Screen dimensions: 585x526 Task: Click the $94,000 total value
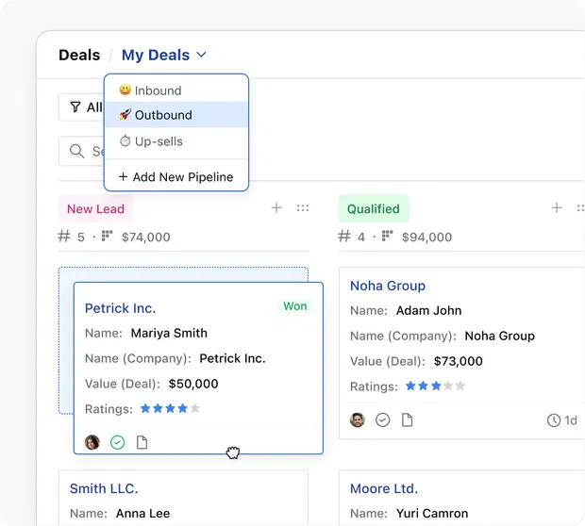(x=426, y=238)
